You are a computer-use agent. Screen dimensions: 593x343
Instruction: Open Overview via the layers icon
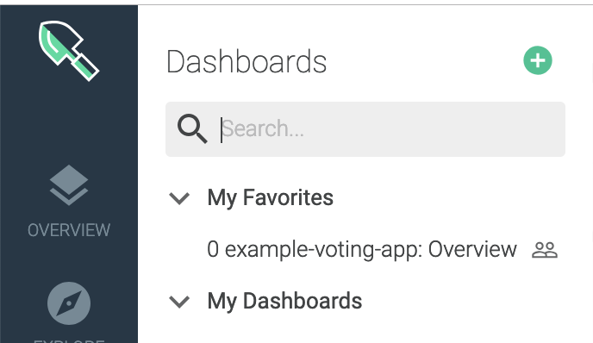click(69, 185)
